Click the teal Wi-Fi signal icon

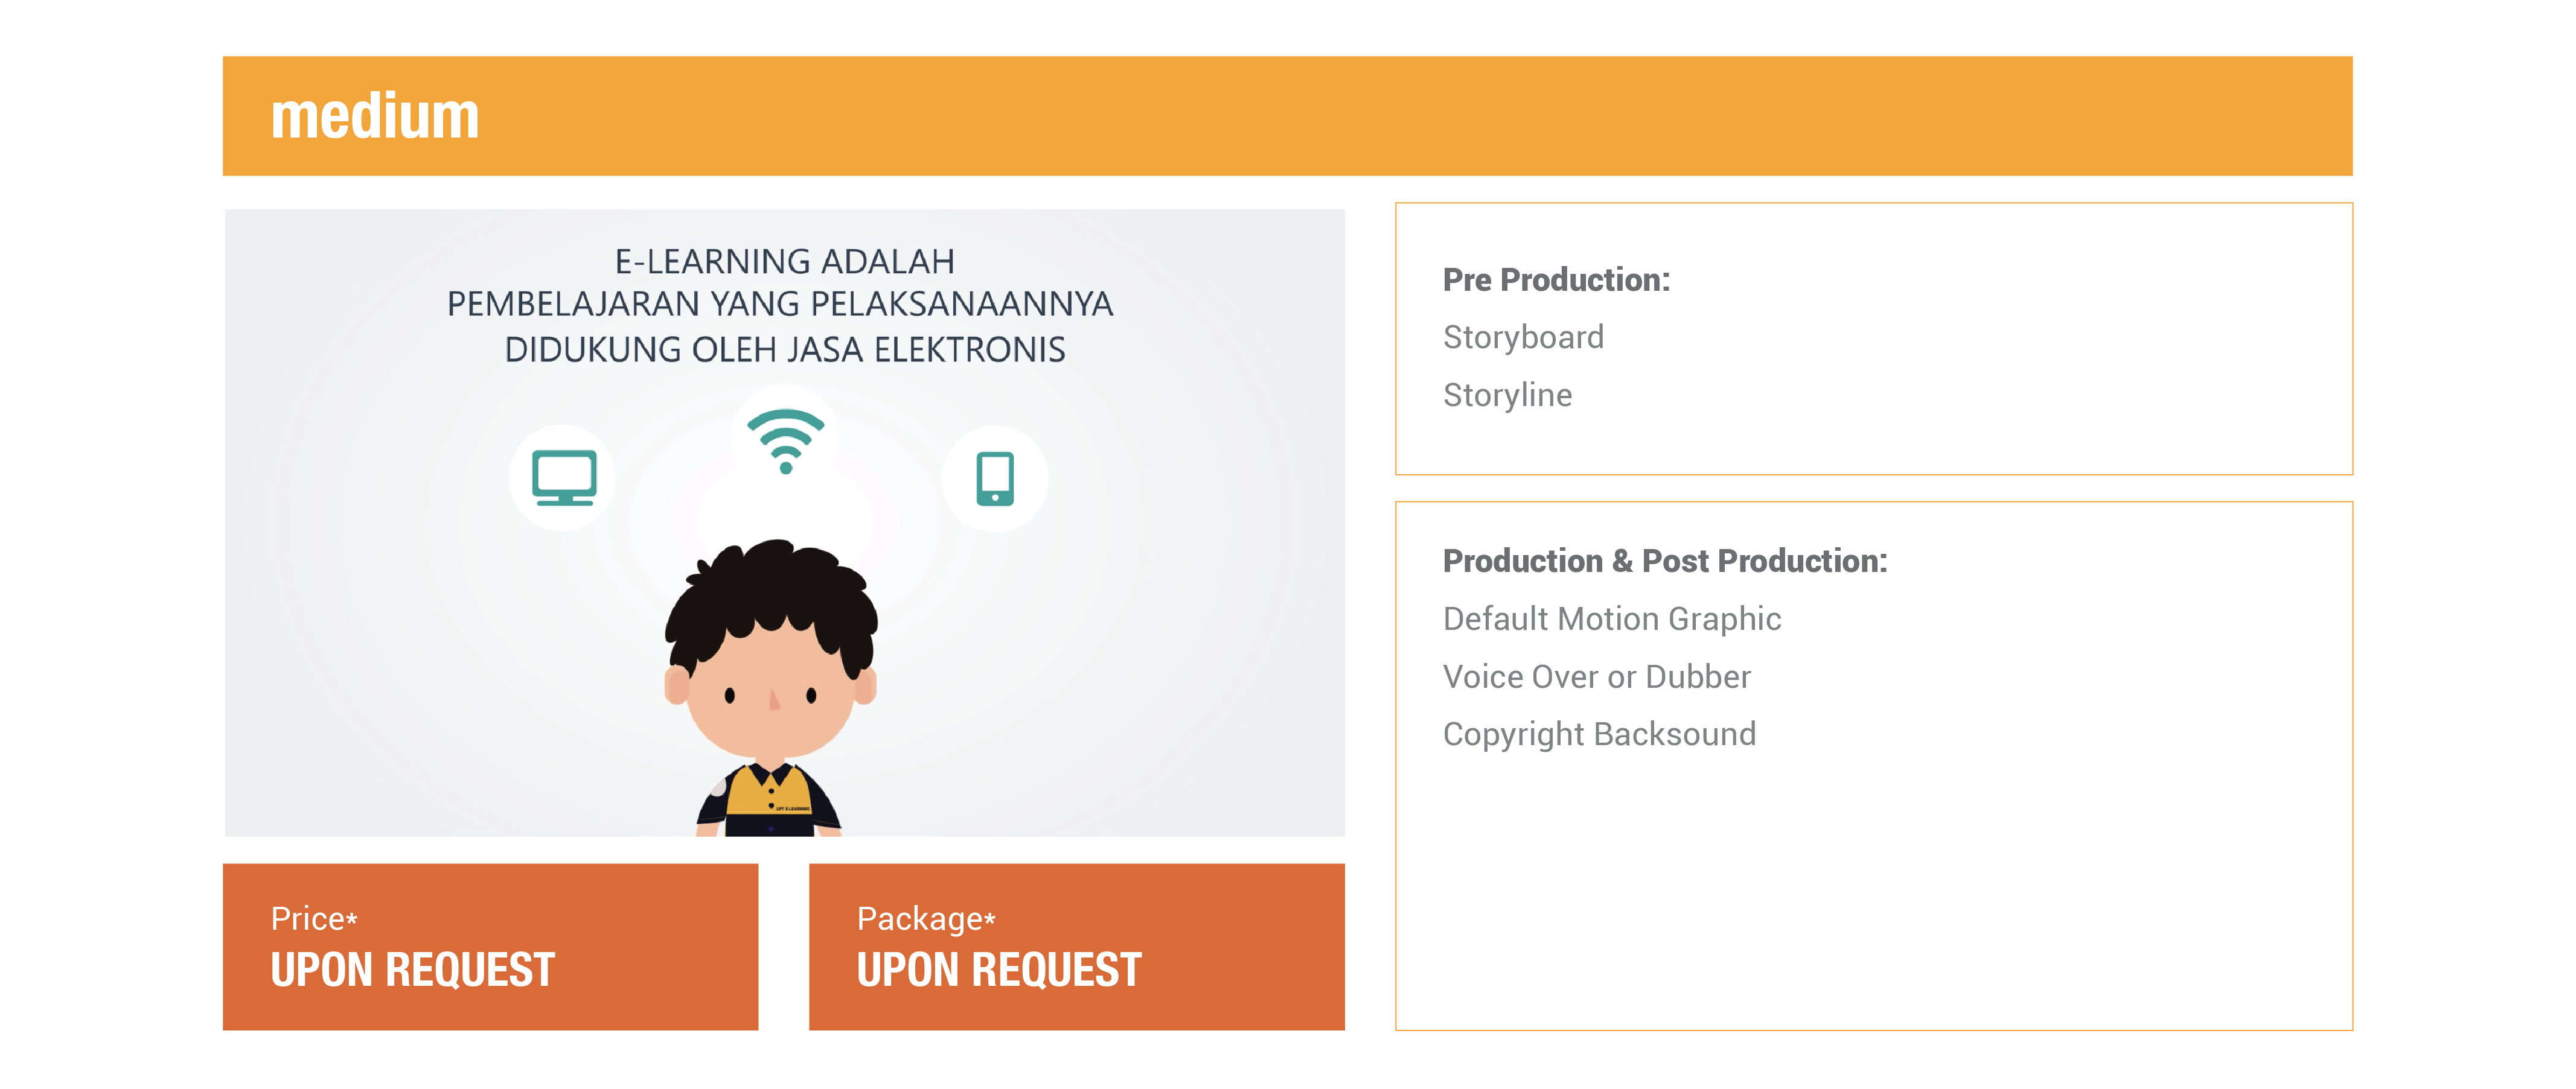[785, 440]
